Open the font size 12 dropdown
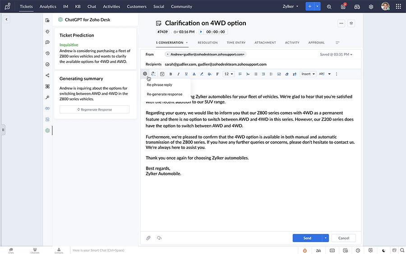The width and height of the screenshot is (406, 254). click(x=229, y=74)
